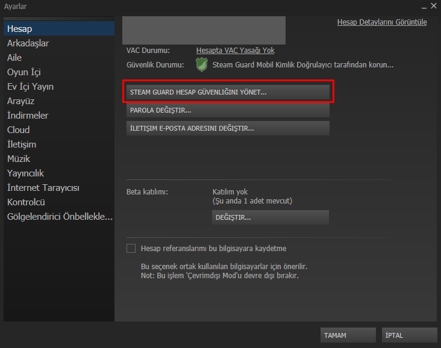Open the Hesapta VAC Yasağı Yok link
This screenshot has height=348, width=441.
pyautogui.click(x=236, y=51)
